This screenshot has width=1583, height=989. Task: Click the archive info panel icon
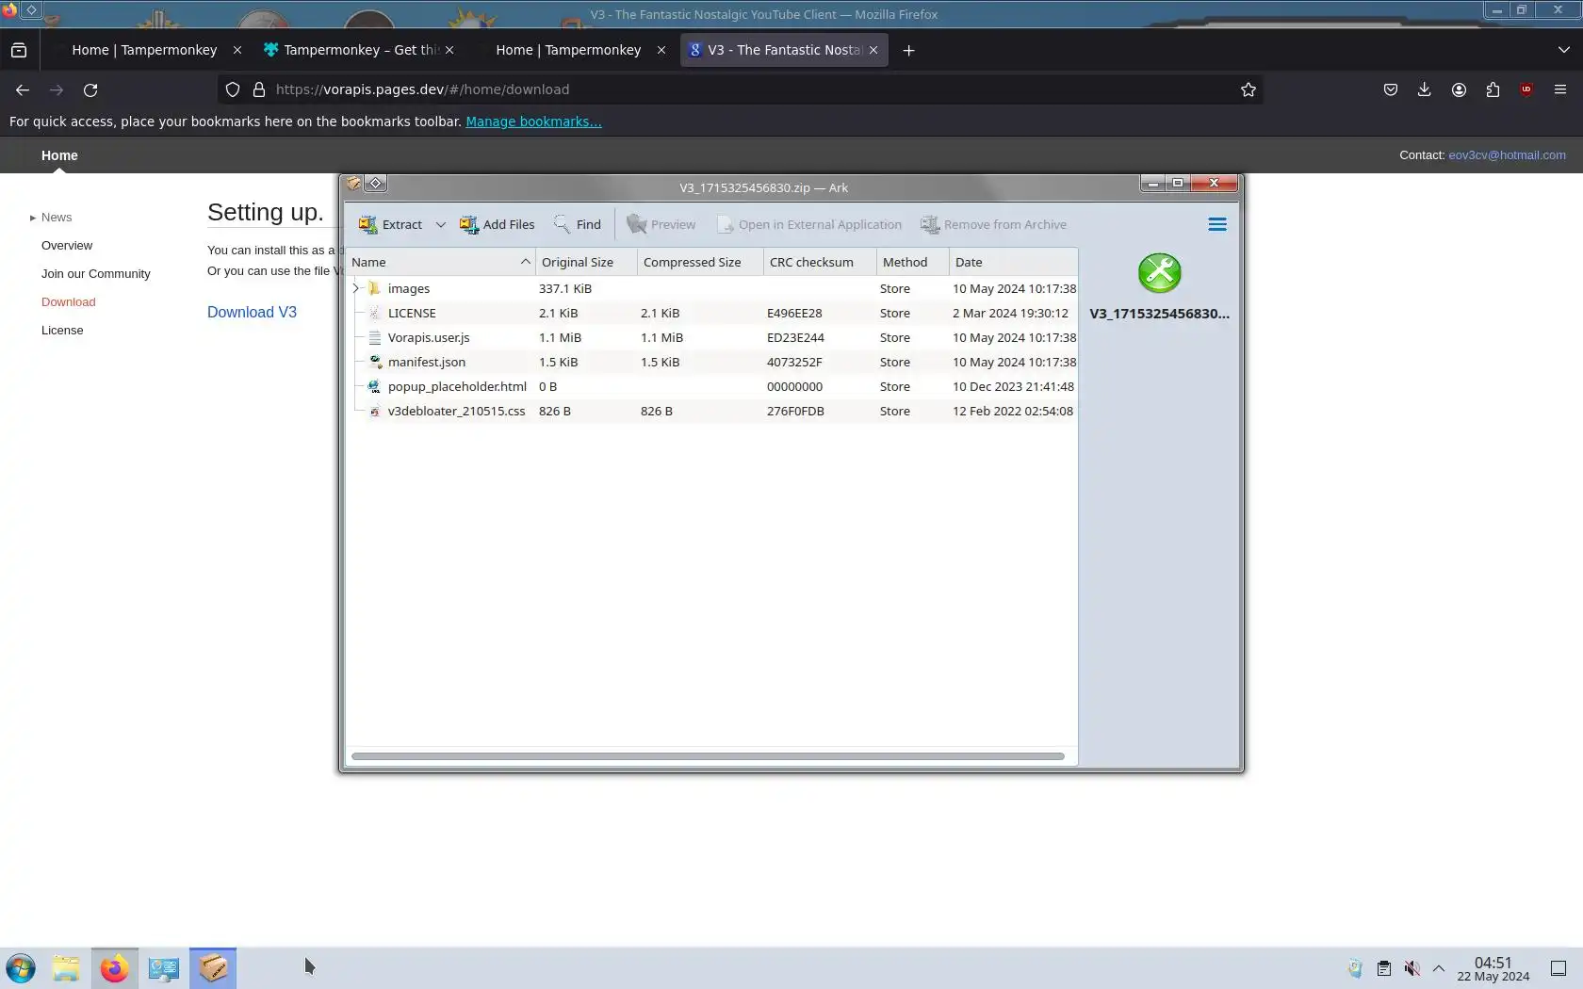[x=1159, y=273]
